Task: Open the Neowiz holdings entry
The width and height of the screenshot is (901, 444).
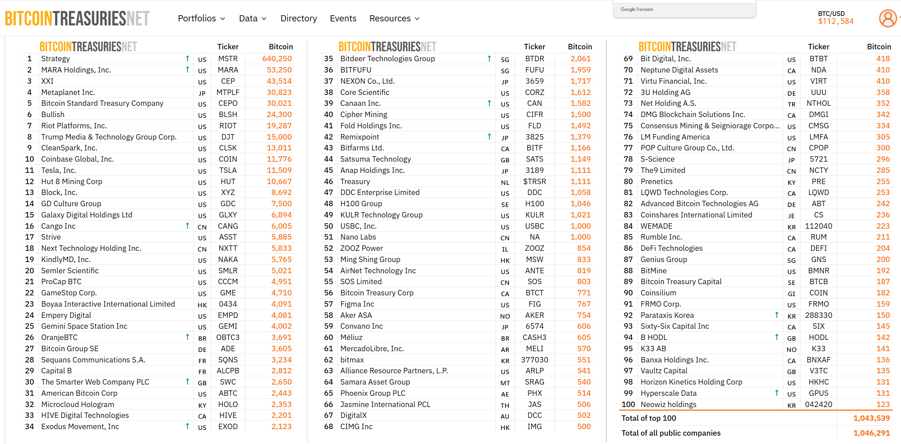Action: 668,404
